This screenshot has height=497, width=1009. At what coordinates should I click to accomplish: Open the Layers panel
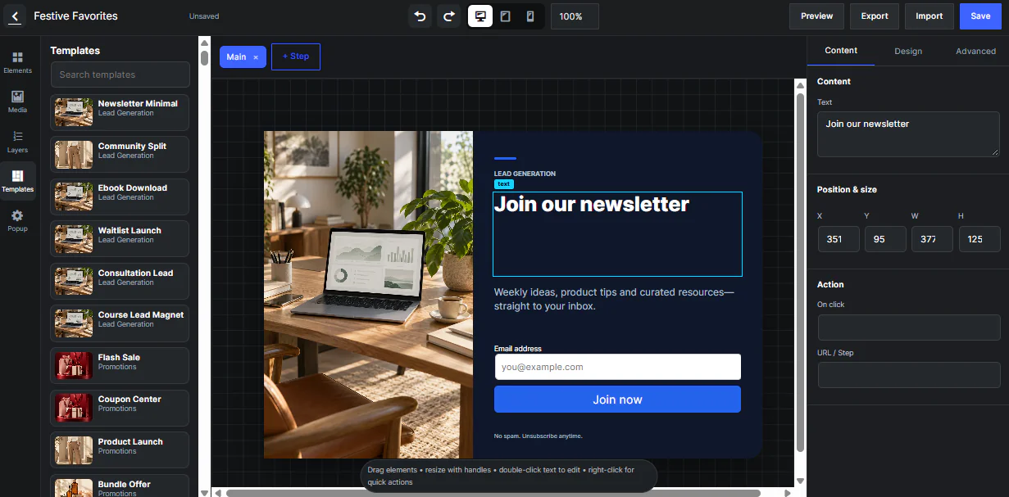pyautogui.click(x=18, y=142)
